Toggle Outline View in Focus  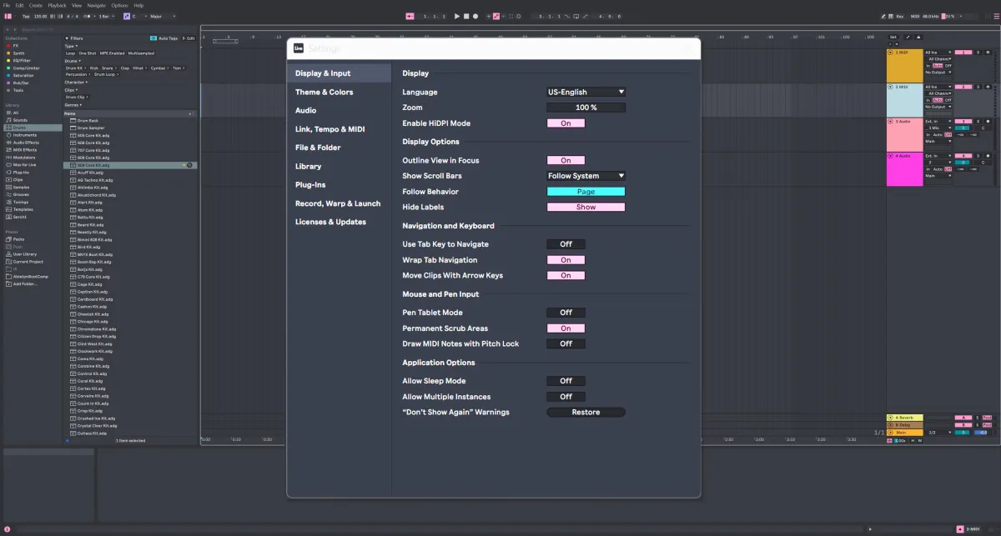coord(566,160)
